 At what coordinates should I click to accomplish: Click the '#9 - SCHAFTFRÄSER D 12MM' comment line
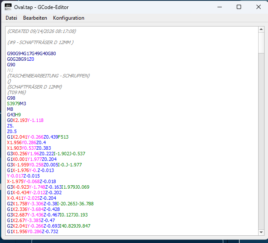point(40,42)
